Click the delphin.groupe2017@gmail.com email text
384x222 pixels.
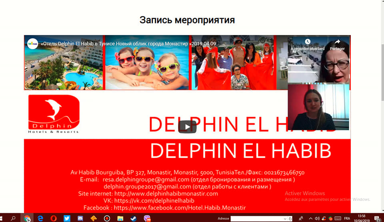tap(147, 186)
